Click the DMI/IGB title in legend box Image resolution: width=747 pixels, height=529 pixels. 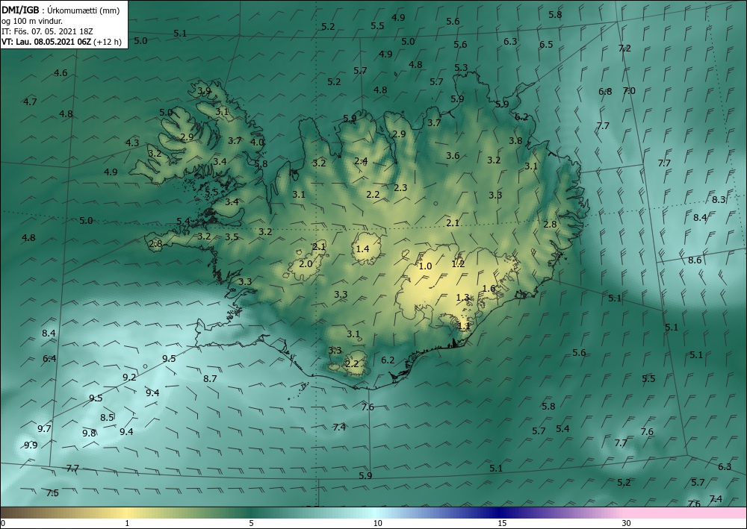coord(20,10)
